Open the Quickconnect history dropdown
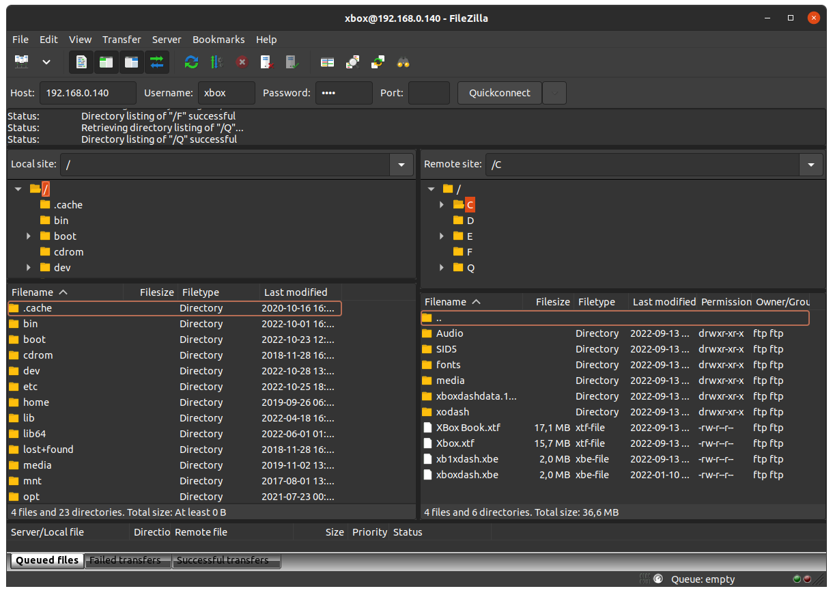The width and height of the screenshot is (833, 593). coord(554,93)
